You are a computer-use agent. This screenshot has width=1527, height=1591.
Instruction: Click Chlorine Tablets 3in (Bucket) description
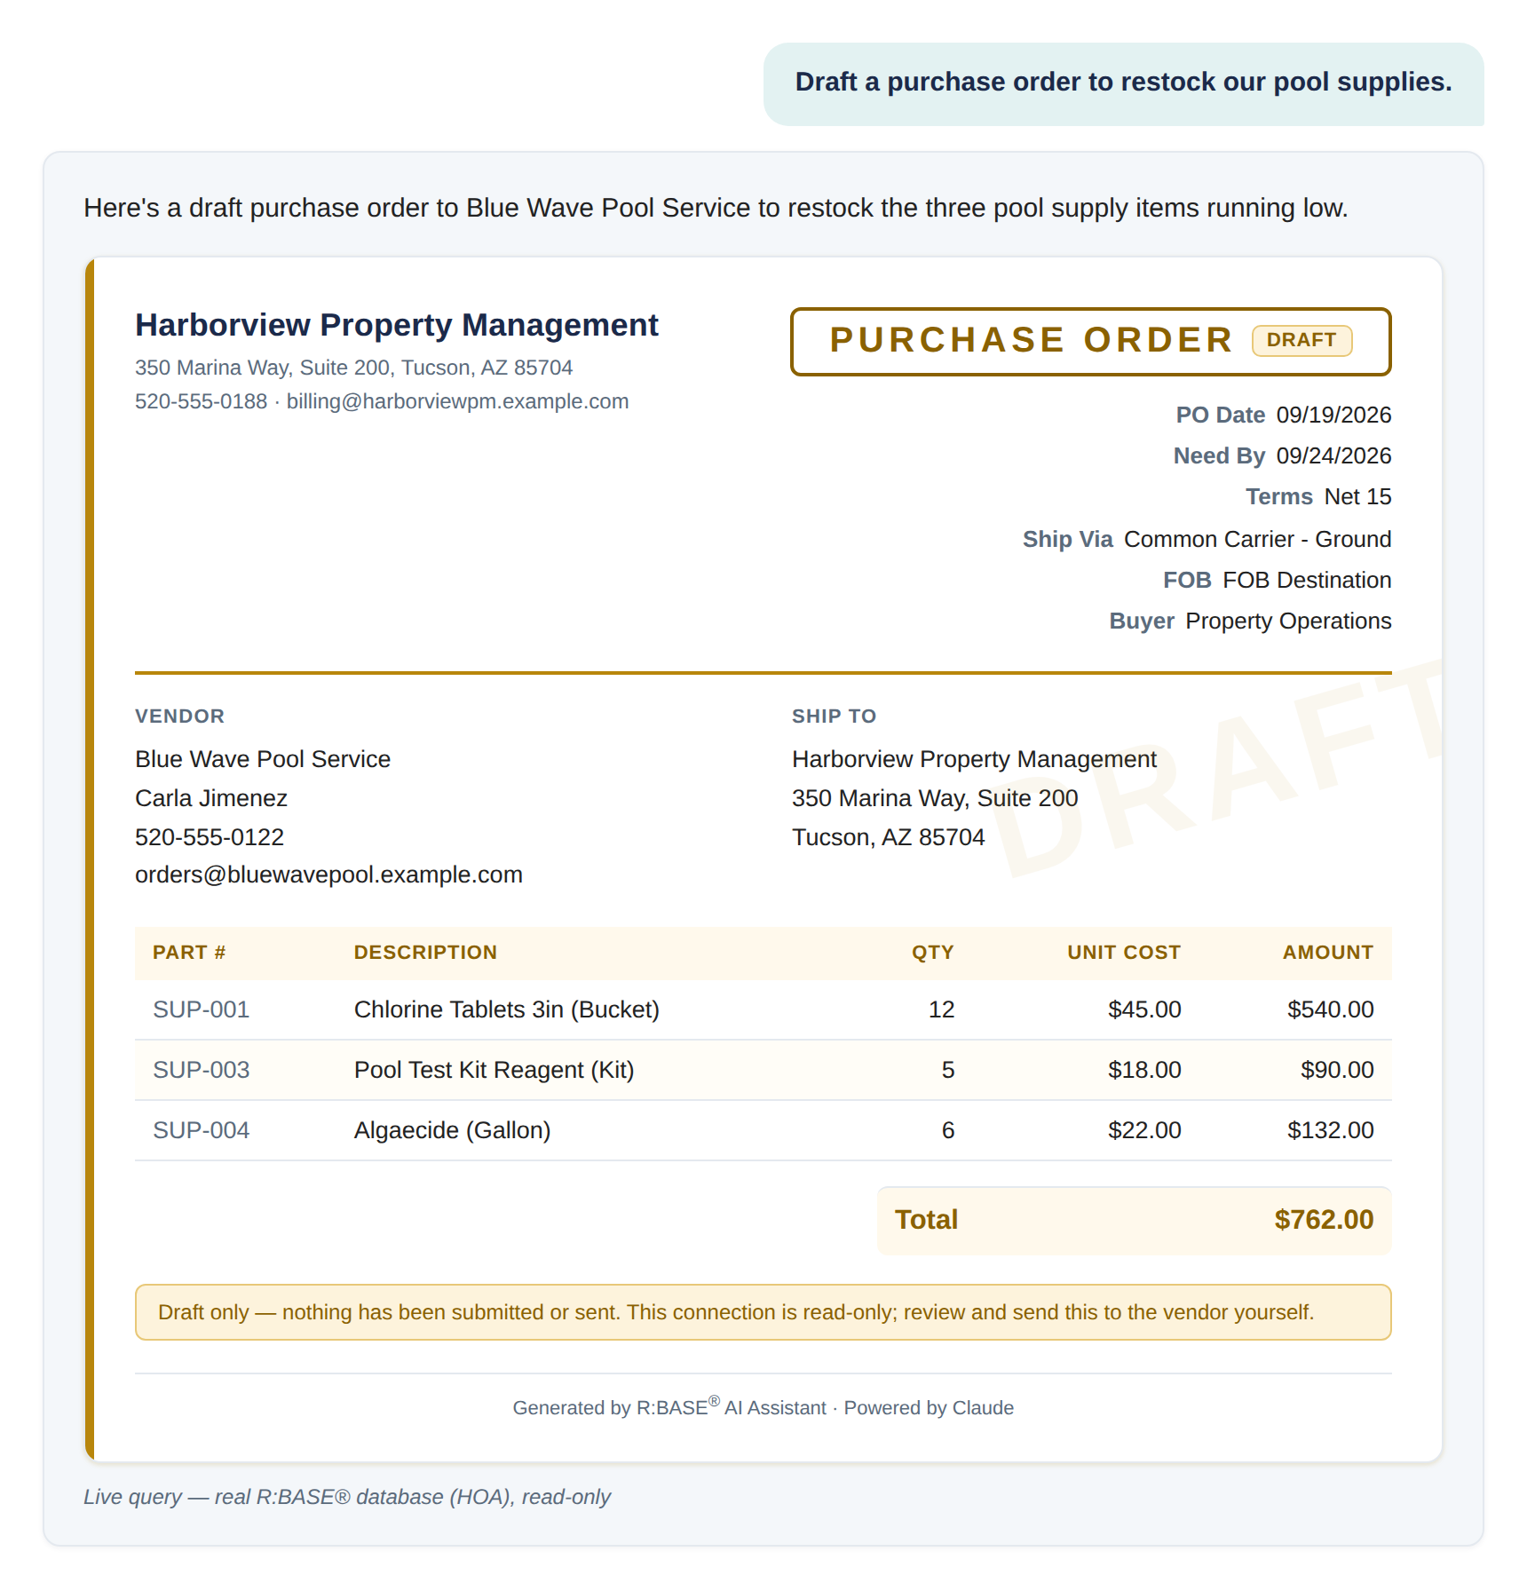506,1009
